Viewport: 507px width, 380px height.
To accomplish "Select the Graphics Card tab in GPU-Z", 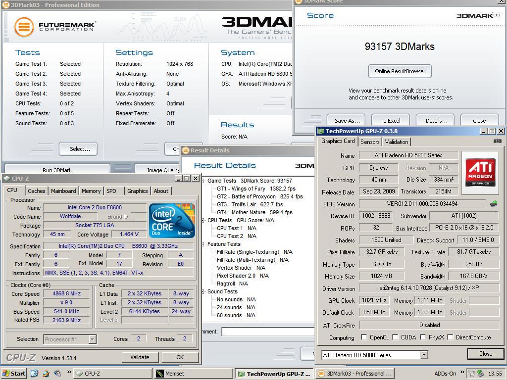I will coord(338,141).
